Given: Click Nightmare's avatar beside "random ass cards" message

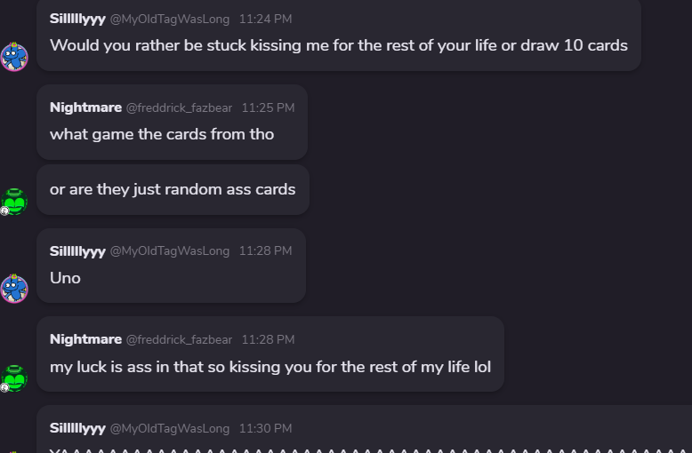Looking at the screenshot, I should click(x=14, y=202).
